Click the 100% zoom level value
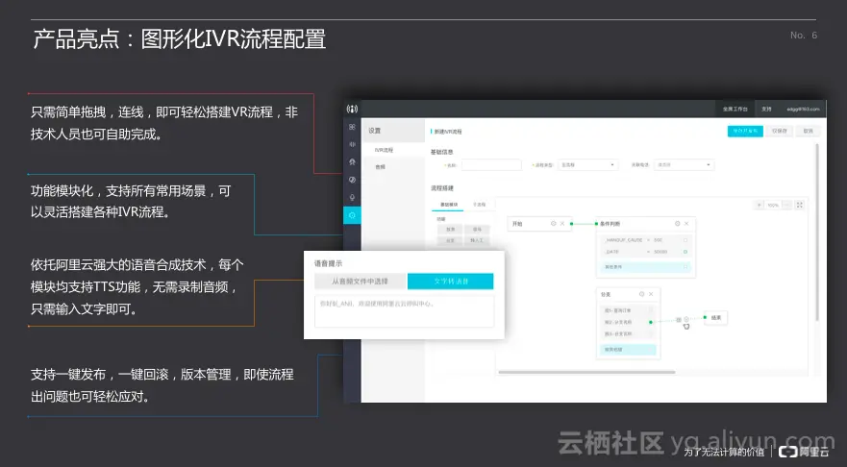Screen dimensions: 847x467 coord(773,206)
